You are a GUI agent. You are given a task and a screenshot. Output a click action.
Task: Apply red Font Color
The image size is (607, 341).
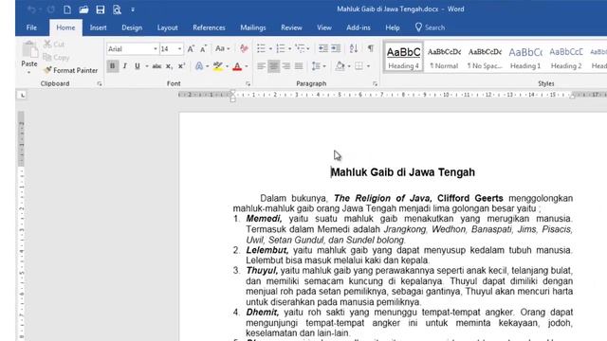coord(237,66)
